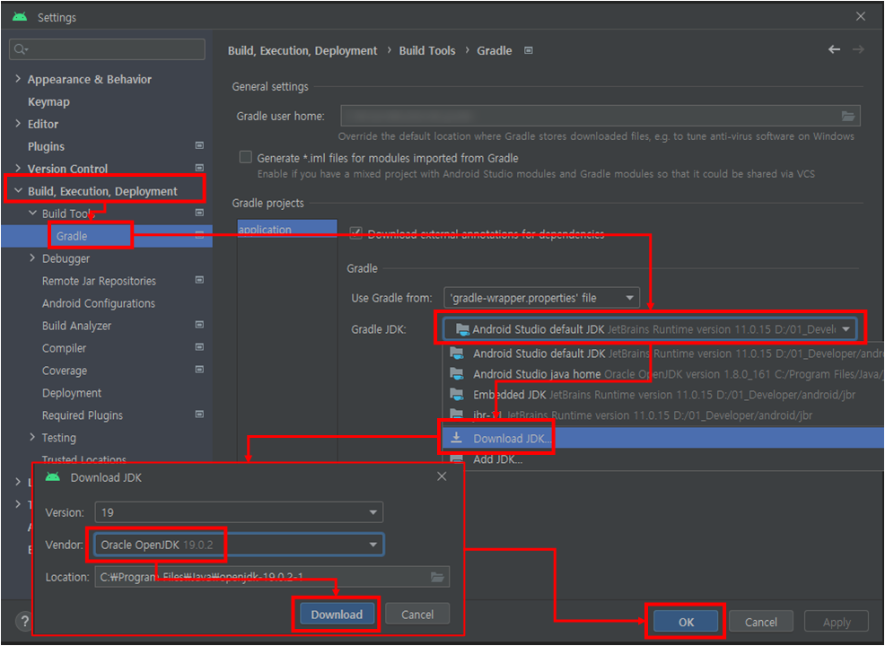The height and width of the screenshot is (646, 885).
Task: Choose Download JDK... from the list
Action: [663, 439]
